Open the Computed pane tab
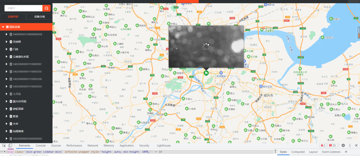The height and width of the screenshot is (156, 360). click(x=298, y=152)
